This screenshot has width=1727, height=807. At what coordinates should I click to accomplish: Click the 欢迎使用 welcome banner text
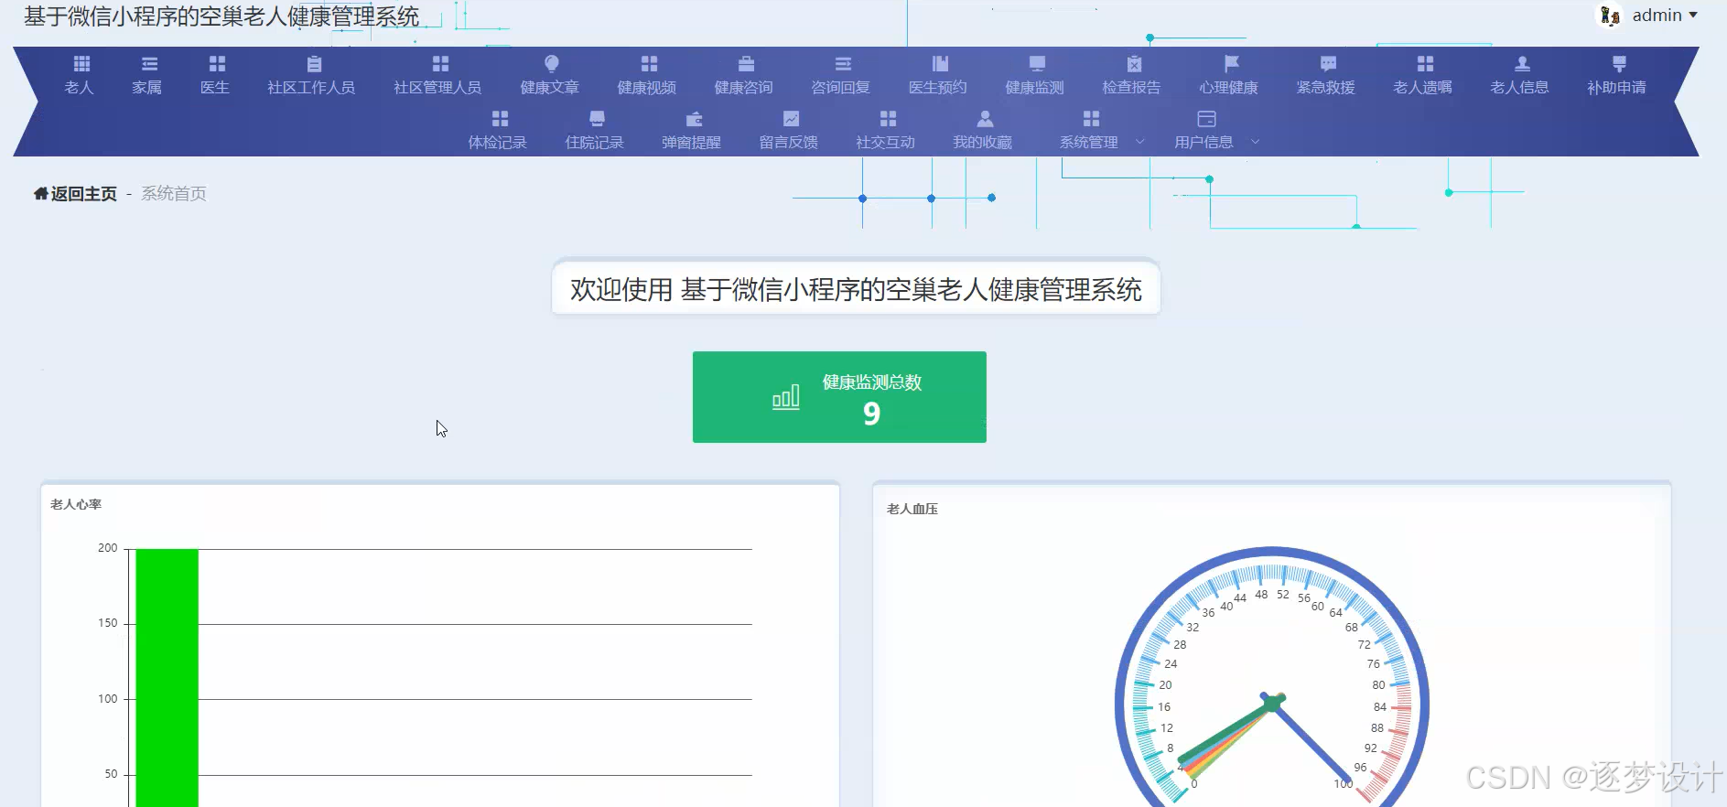[856, 289]
